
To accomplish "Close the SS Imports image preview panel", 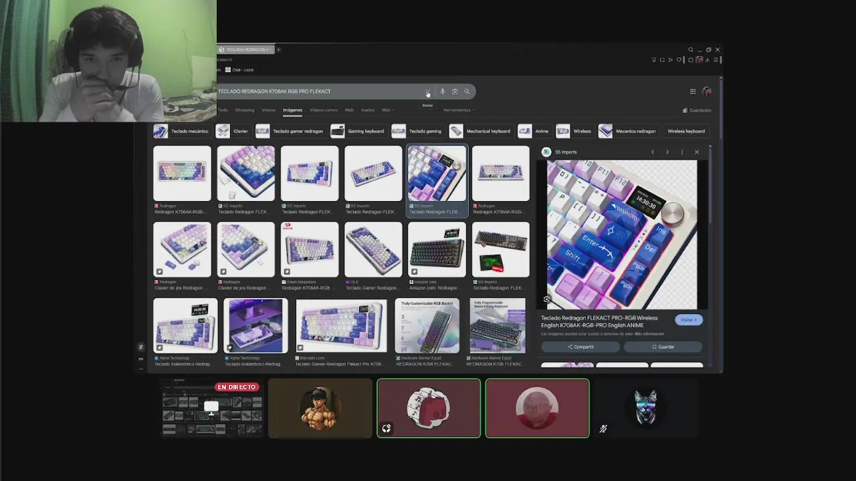I will pyautogui.click(x=697, y=152).
